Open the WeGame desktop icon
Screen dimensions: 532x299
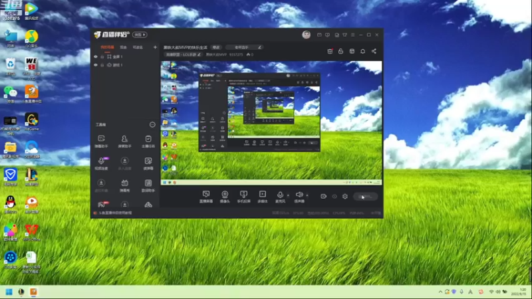click(31, 122)
